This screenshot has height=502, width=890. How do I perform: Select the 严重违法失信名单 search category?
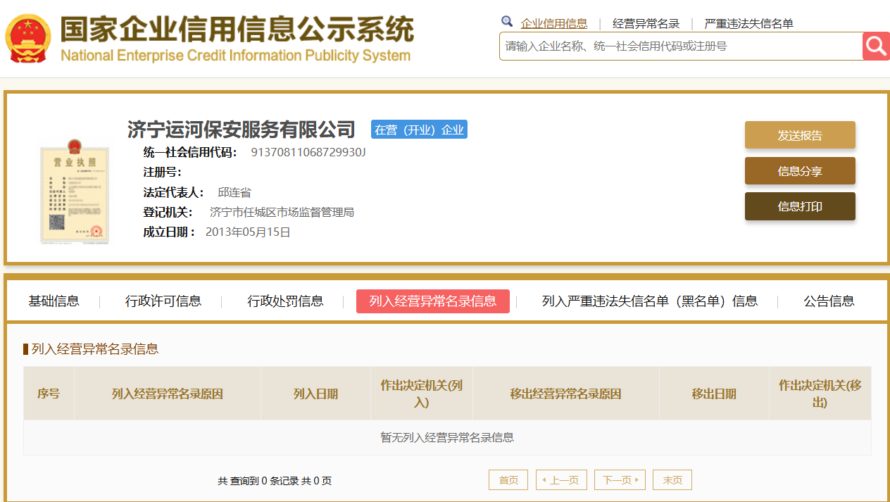(x=748, y=24)
